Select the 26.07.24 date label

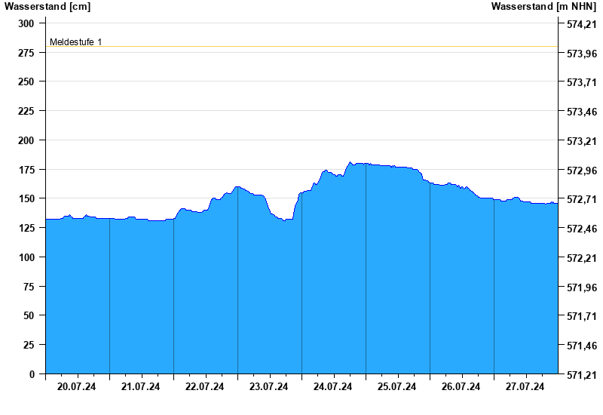coord(461,387)
